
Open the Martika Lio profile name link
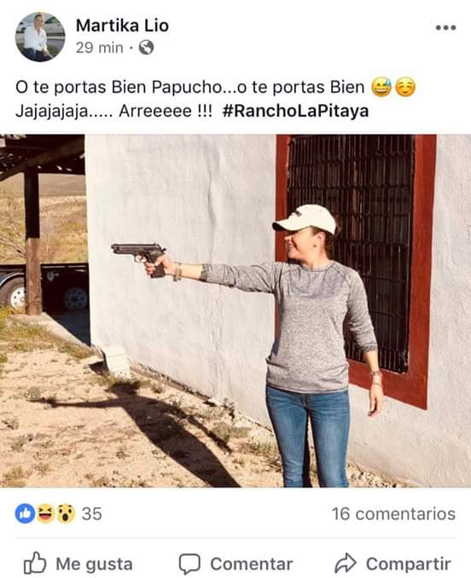pos(122,26)
